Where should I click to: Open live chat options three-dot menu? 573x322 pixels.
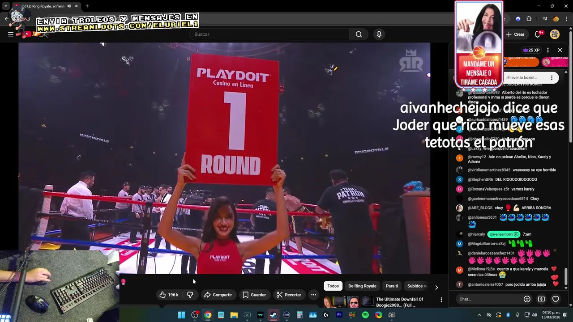pyautogui.click(x=548, y=50)
